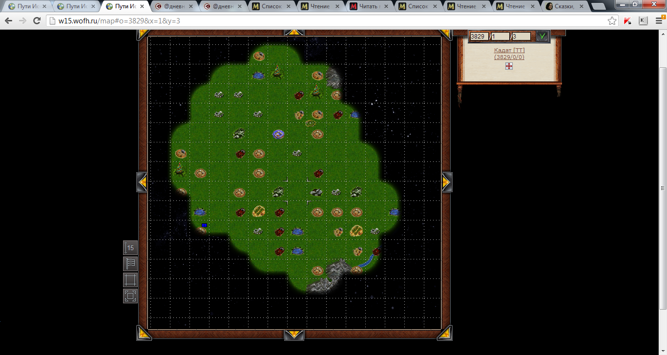Select the purple ring portal on the island
Screen dimensions: 667x355
click(278, 134)
